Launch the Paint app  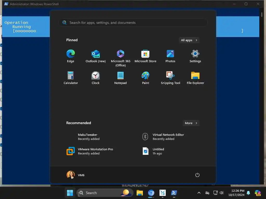point(145,78)
